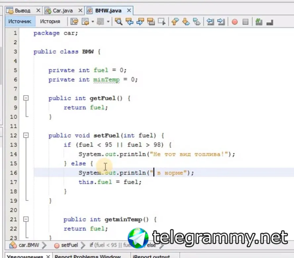Click line number 16 in gutter
The image size is (294, 258).
click(13, 173)
